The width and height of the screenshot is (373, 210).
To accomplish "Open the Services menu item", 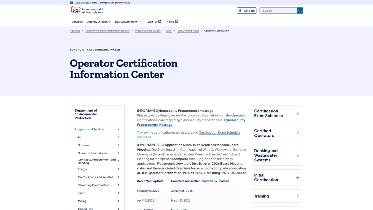I will coord(77,22).
